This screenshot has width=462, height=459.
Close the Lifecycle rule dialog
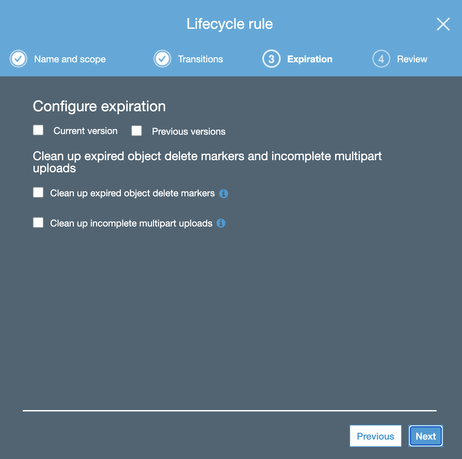coord(443,24)
